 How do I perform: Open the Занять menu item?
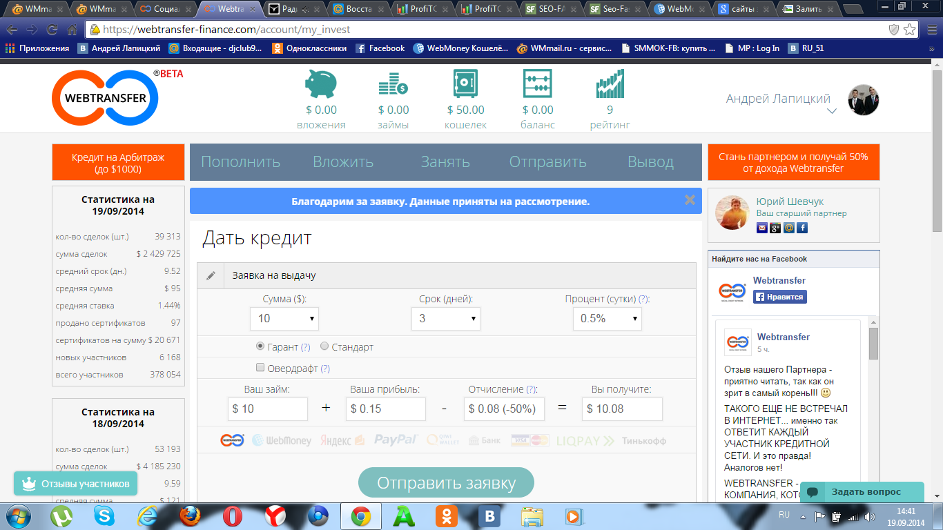point(445,162)
